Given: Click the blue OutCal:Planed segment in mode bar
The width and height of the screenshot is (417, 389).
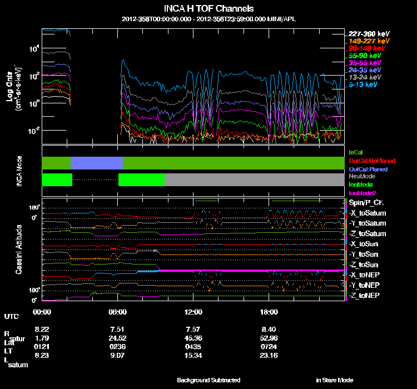Looking at the screenshot, I should tap(97, 163).
